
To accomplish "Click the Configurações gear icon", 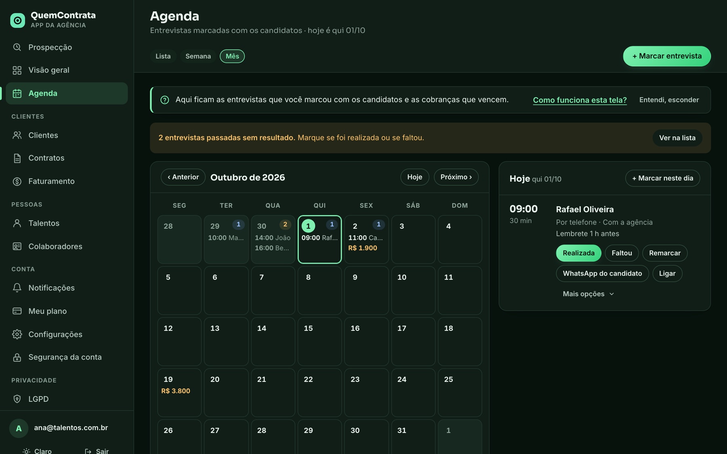I will [17, 334].
